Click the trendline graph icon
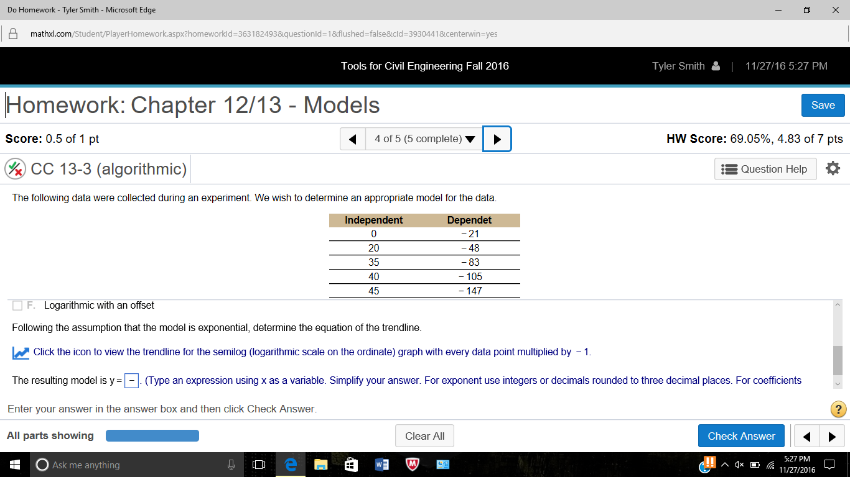 coord(21,352)
